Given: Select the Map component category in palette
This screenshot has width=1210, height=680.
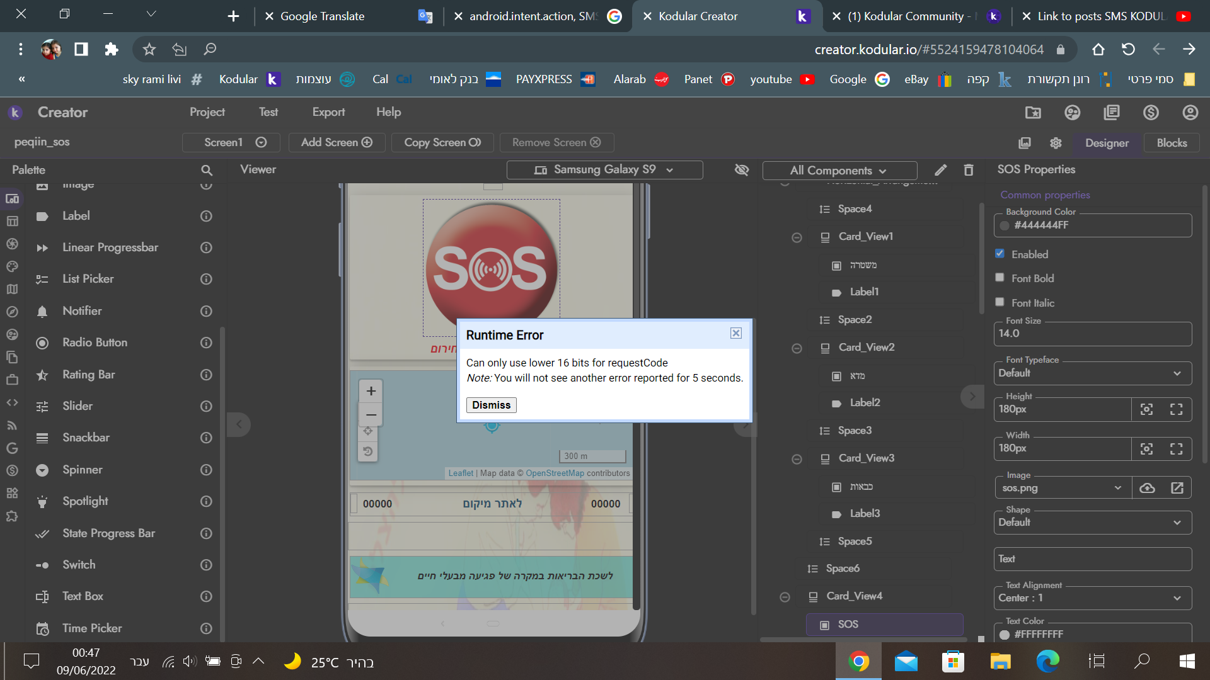Looking at the screenshot, I should pyautogui.click(x=12, y=289).
